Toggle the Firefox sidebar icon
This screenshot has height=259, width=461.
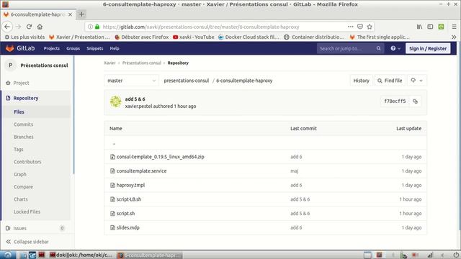click(x=430, y=27)
